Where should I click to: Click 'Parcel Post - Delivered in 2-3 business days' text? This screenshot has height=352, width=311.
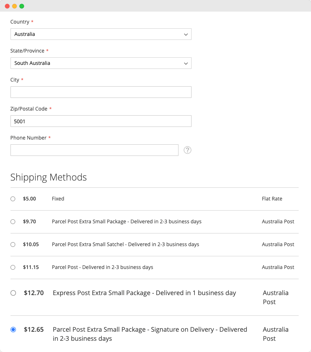[102, 267]
